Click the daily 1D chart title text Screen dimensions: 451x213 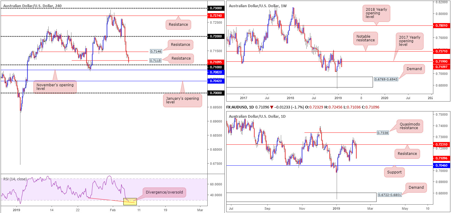point(258,116)
